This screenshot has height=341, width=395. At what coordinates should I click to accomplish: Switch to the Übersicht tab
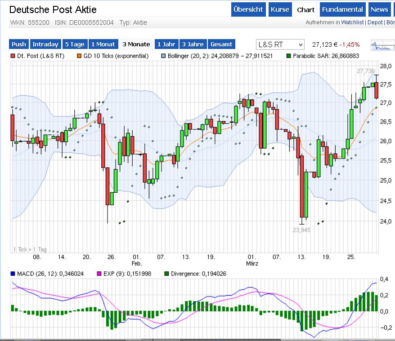pos(248,9)
